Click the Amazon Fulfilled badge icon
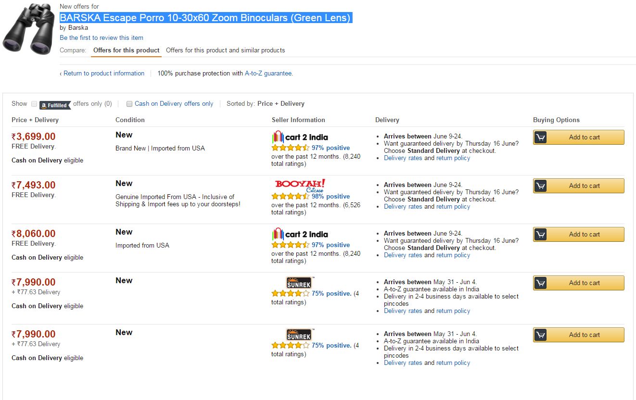 pos(55,105)
